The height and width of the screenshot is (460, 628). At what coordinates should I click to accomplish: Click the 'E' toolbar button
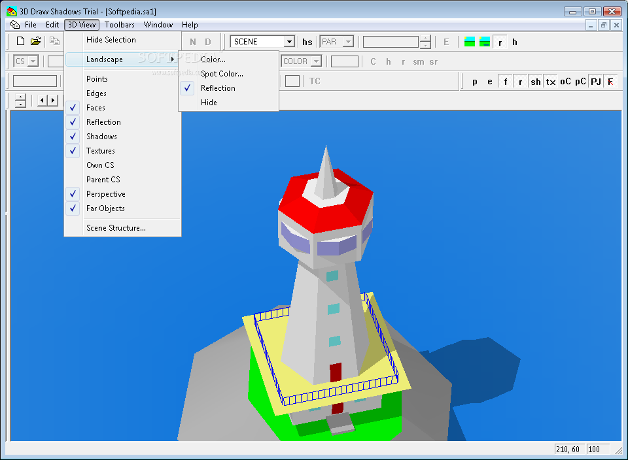tap(446, 42)
